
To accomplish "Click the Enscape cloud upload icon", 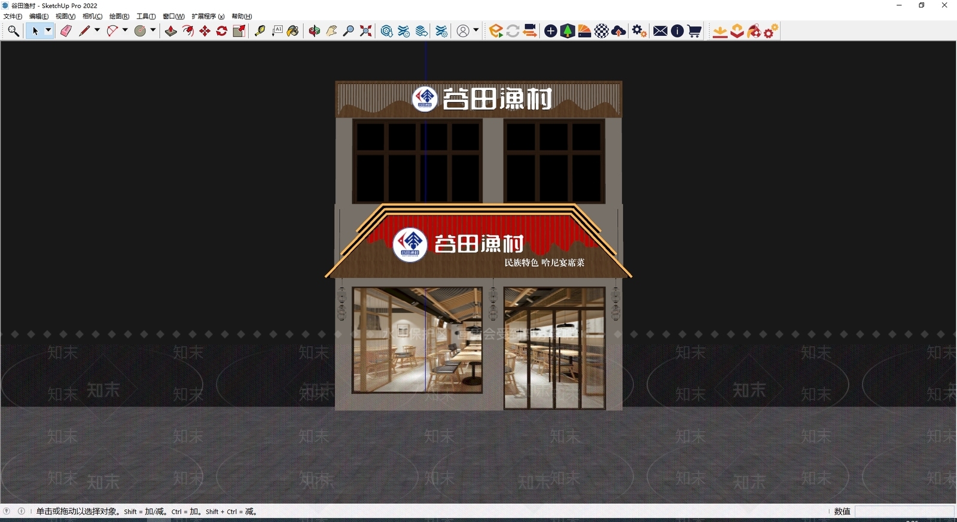I will (619, 31).
